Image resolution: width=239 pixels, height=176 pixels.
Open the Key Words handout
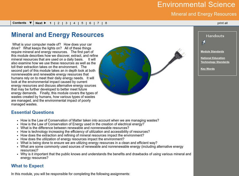pos(208,69)
